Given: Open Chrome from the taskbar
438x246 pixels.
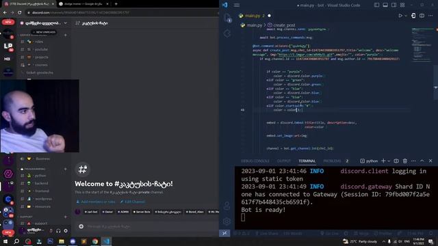Looking at the screenshot, I should (95, 241).
